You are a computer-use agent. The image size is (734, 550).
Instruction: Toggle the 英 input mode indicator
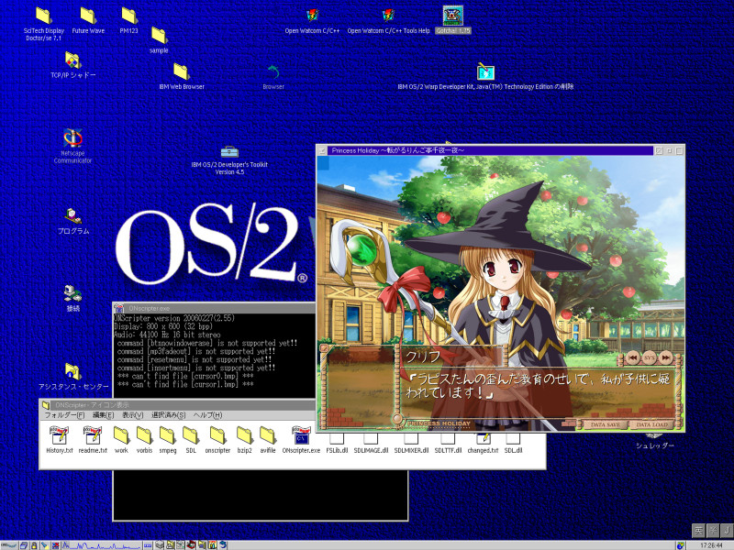(698, 530)
